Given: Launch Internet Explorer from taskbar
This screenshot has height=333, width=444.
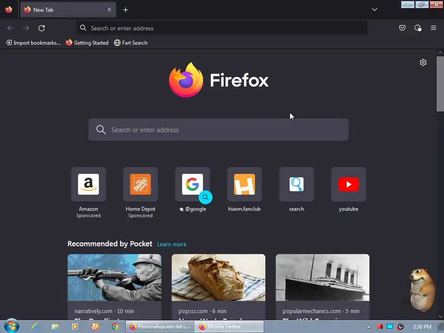Looking at the screenshot, I should [35, 326].
